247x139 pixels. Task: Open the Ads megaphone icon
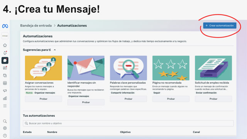(5, 91)
